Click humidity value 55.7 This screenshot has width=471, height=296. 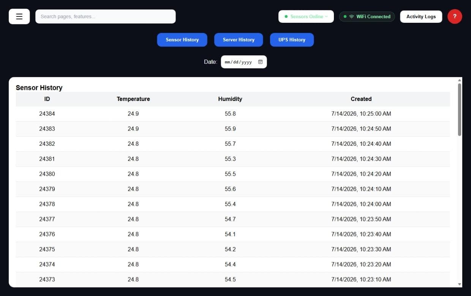tap(230, 144)
